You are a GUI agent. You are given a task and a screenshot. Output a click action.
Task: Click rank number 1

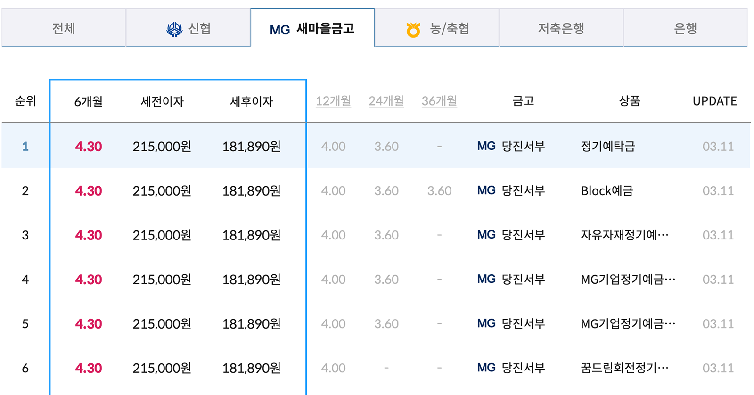tap(25, 146)
